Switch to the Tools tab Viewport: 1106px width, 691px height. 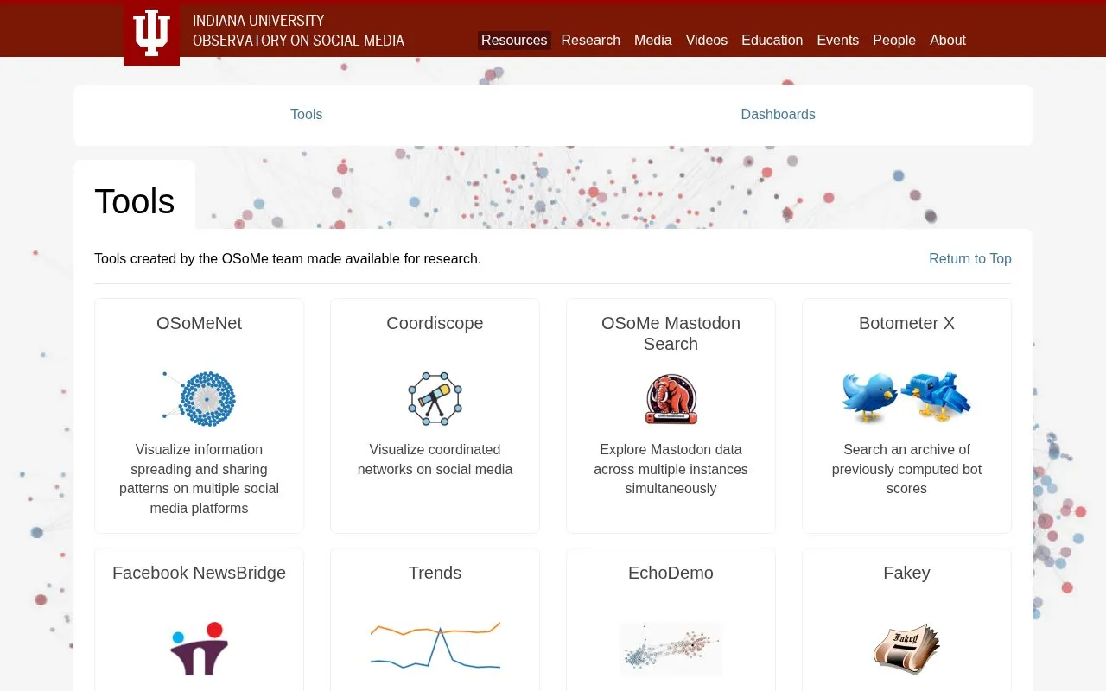306,114
